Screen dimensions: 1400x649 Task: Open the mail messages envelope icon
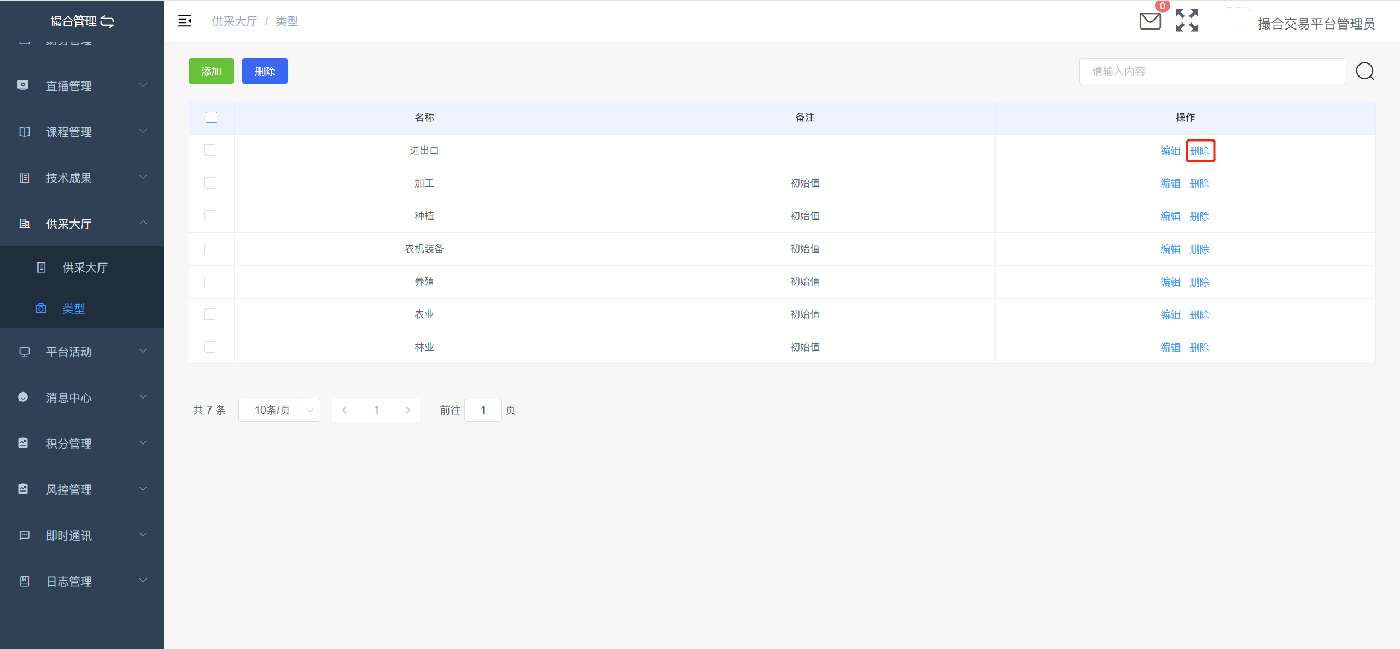[1150, 21]
